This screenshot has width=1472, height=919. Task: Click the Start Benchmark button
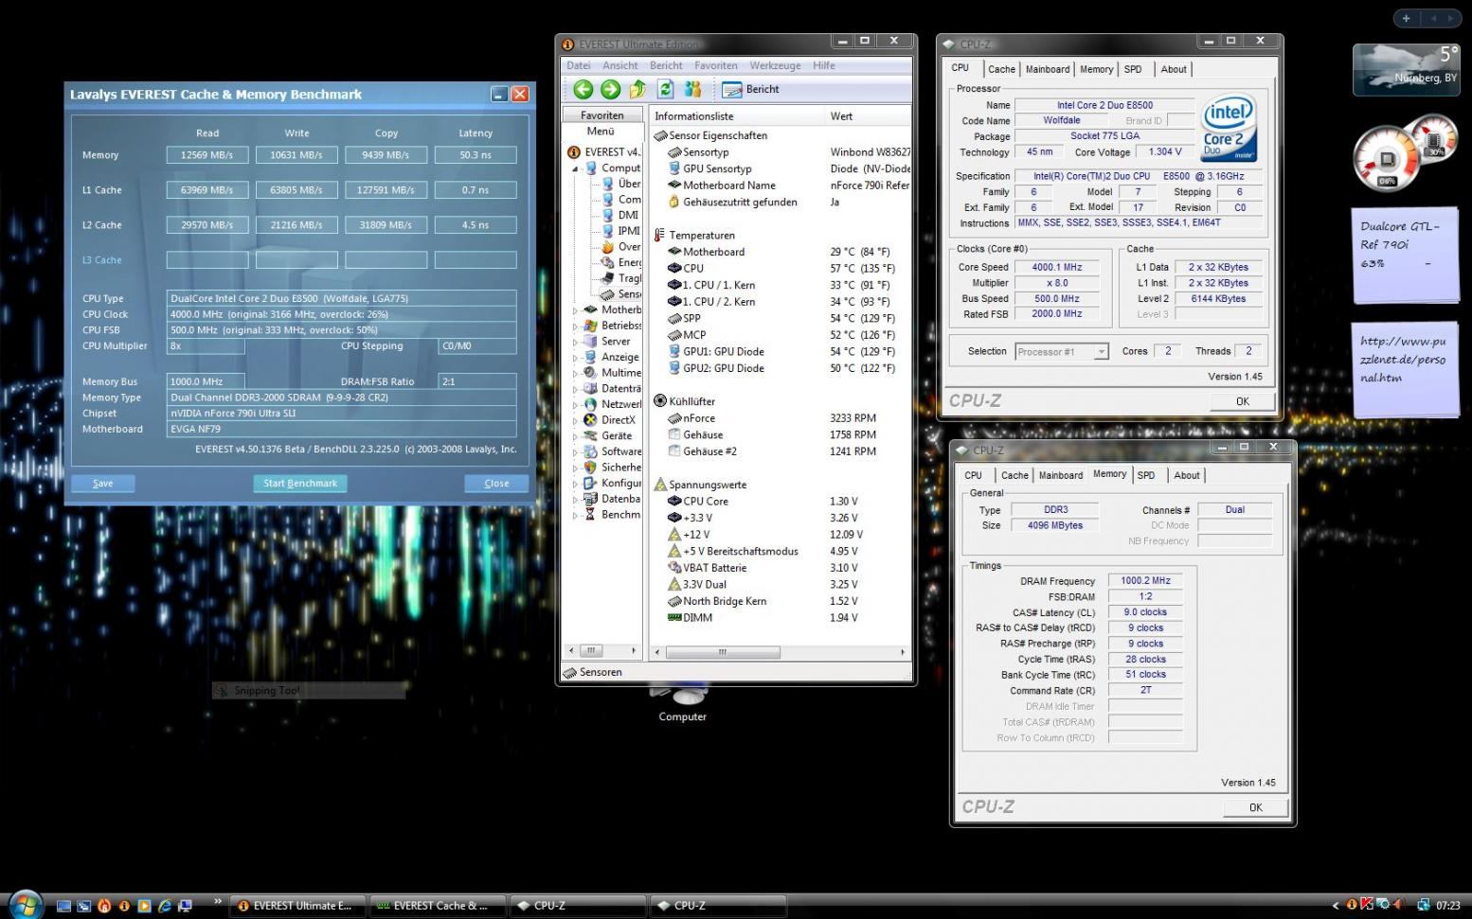(300, 483)
